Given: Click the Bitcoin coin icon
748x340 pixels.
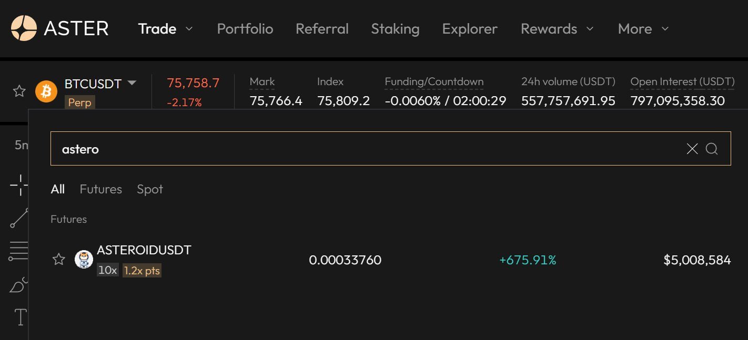Looking at the screenshot, I should pos(46,91).
